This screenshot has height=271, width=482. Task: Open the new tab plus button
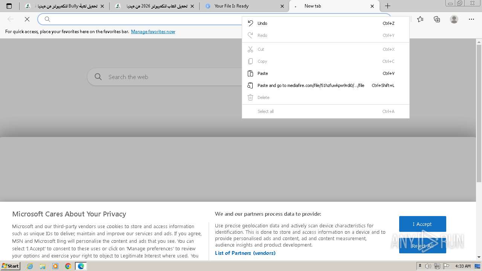tap(387, 6)
